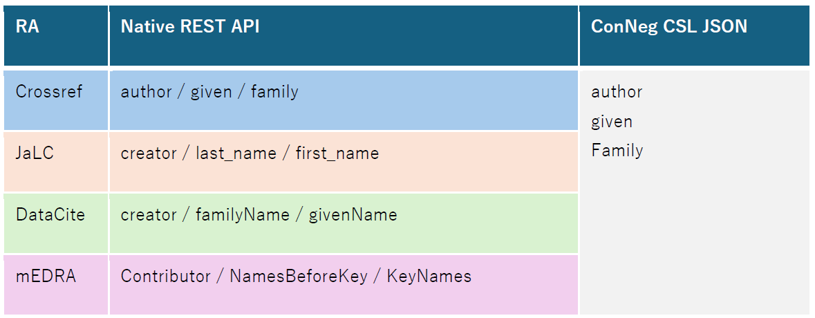Click the Native REST API header
The width and height of the screenshot is (815, 318).
click(190, 27)
